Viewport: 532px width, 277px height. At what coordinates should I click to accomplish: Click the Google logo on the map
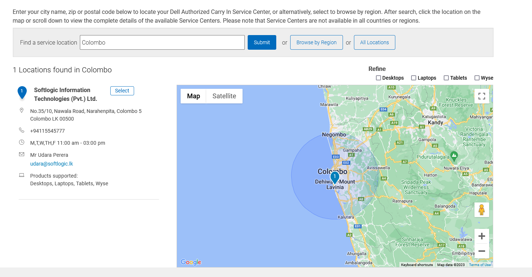[191, 262]
